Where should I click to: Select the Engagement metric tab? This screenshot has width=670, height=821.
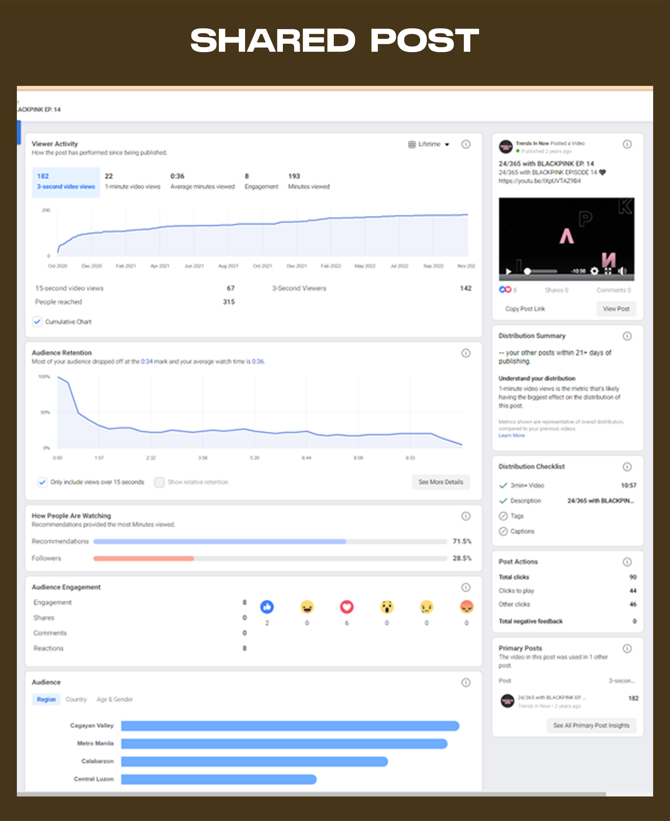(x=261, y=182)
